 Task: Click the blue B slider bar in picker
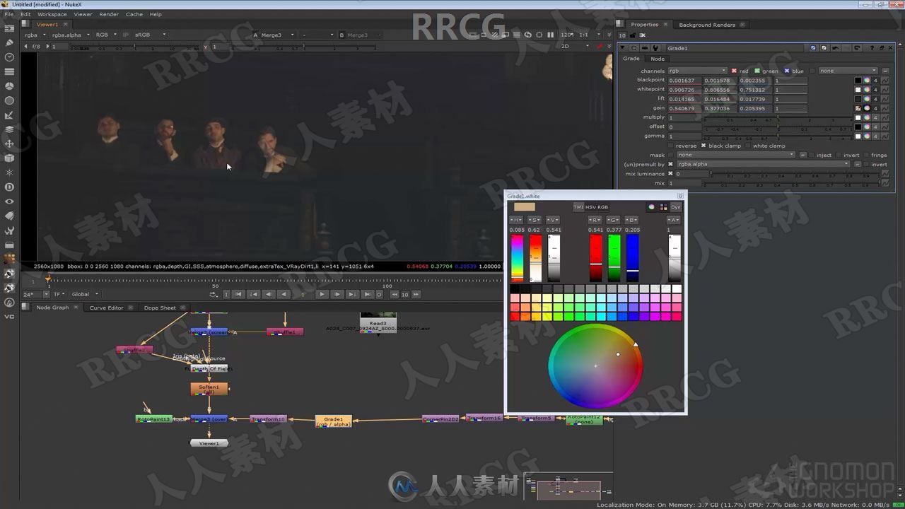click(x=632, y=258)
